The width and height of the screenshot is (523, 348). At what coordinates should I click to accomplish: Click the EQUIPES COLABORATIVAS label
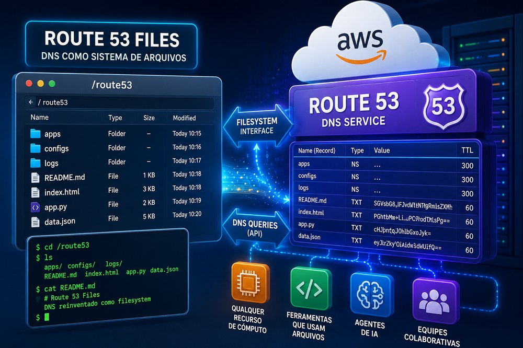(433, 336)
